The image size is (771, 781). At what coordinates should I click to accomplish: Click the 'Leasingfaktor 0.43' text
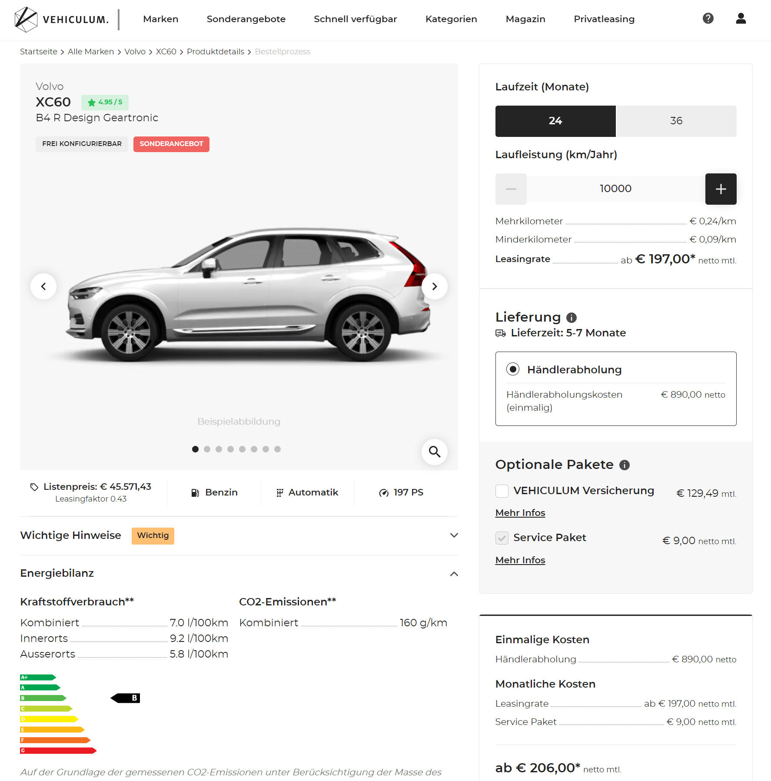coord(91,499)
